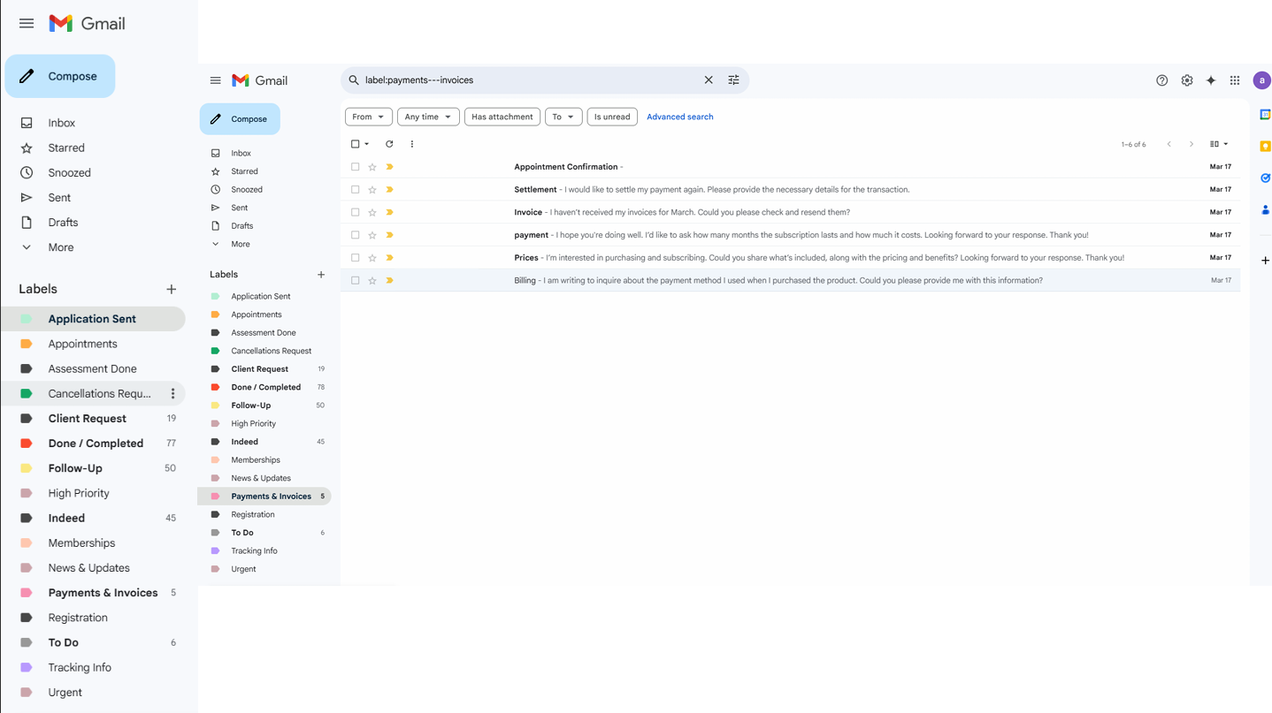Apply the Has attachment filter chip
Screen dimensions: 1272x713
tap(502, 117)
